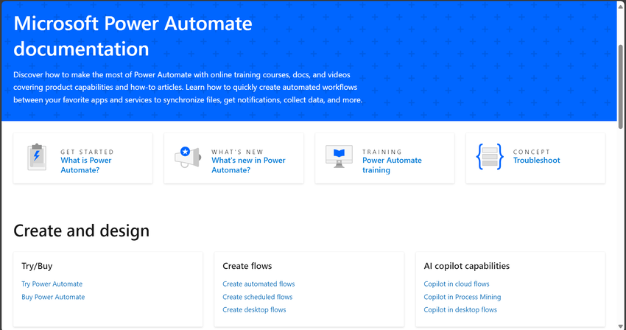Click the vertical scrollbar thumb

click(x=620, y=86)
